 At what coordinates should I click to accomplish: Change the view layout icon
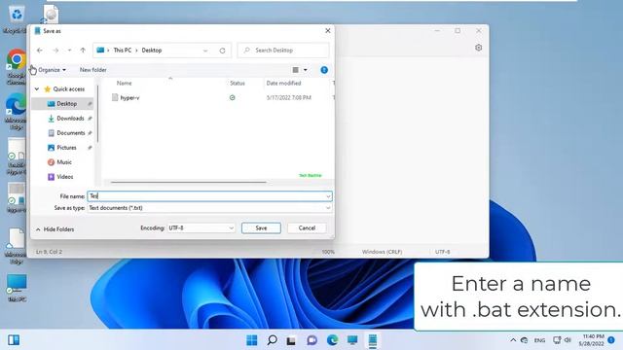(x=296, y=70)
